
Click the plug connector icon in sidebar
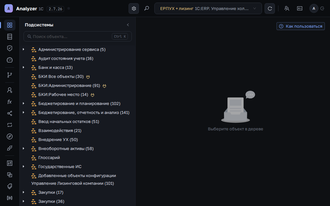(x=10, y=148)
